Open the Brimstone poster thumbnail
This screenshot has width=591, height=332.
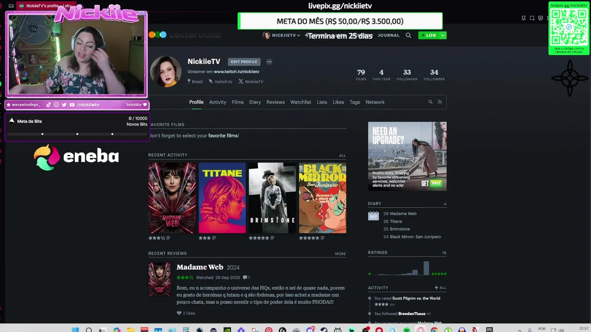(x=272, y=198)
